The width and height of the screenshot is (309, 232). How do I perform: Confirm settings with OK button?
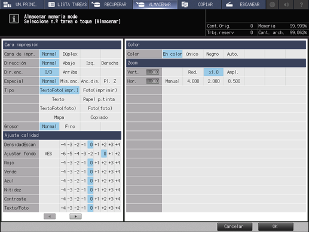tap(276, 227)
